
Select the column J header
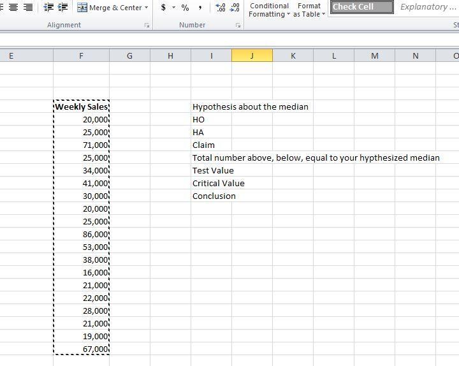click(x=252, y=55)
